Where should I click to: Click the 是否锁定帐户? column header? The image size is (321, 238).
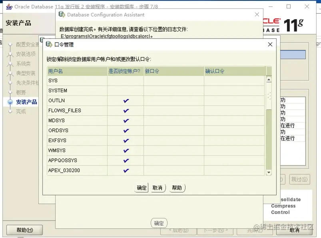(126, 71)
